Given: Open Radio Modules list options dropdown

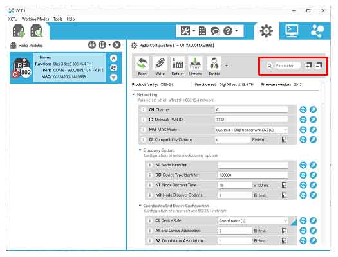Looking at the screenshot, I should tap(109, 45).
